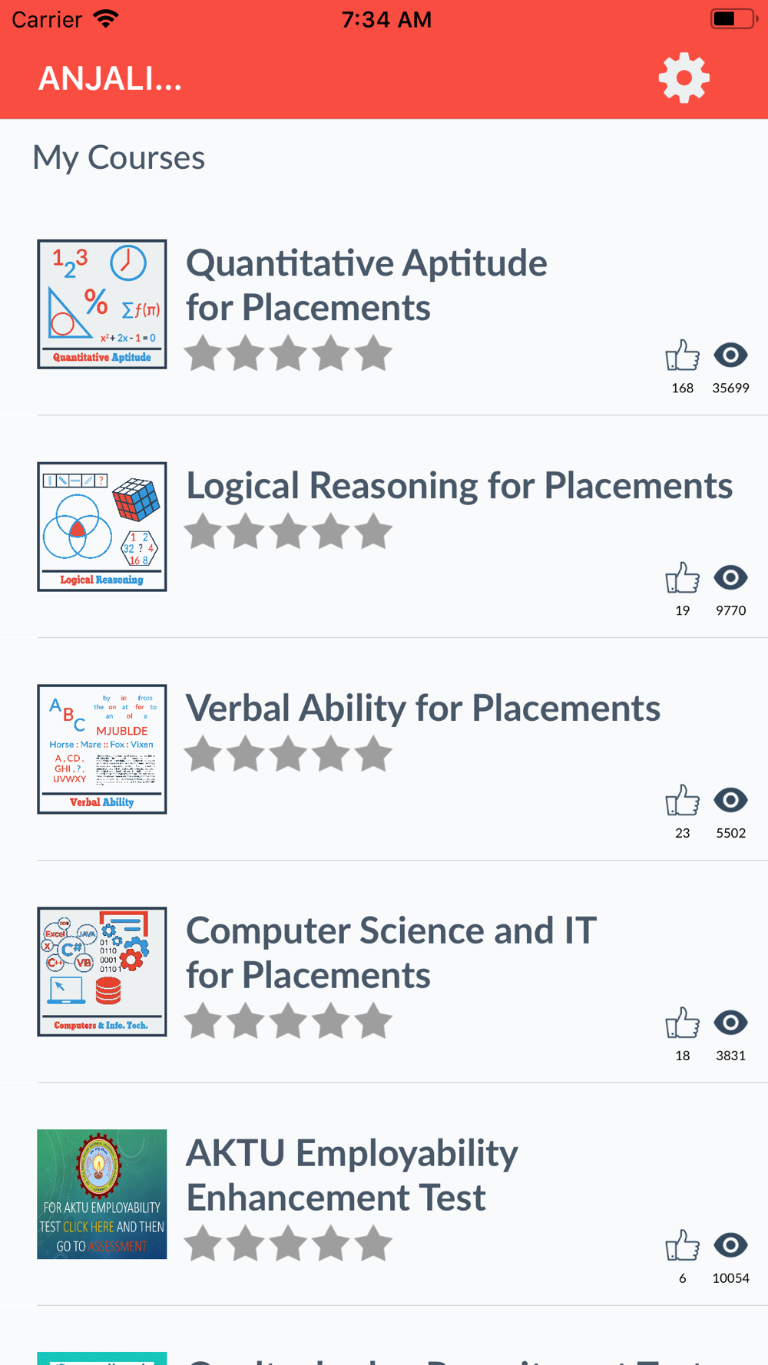This screenshot has height=1365, width=768.
Task: Tap the eye views icon for Quantitative Aptitude
Action: [730, 355]
